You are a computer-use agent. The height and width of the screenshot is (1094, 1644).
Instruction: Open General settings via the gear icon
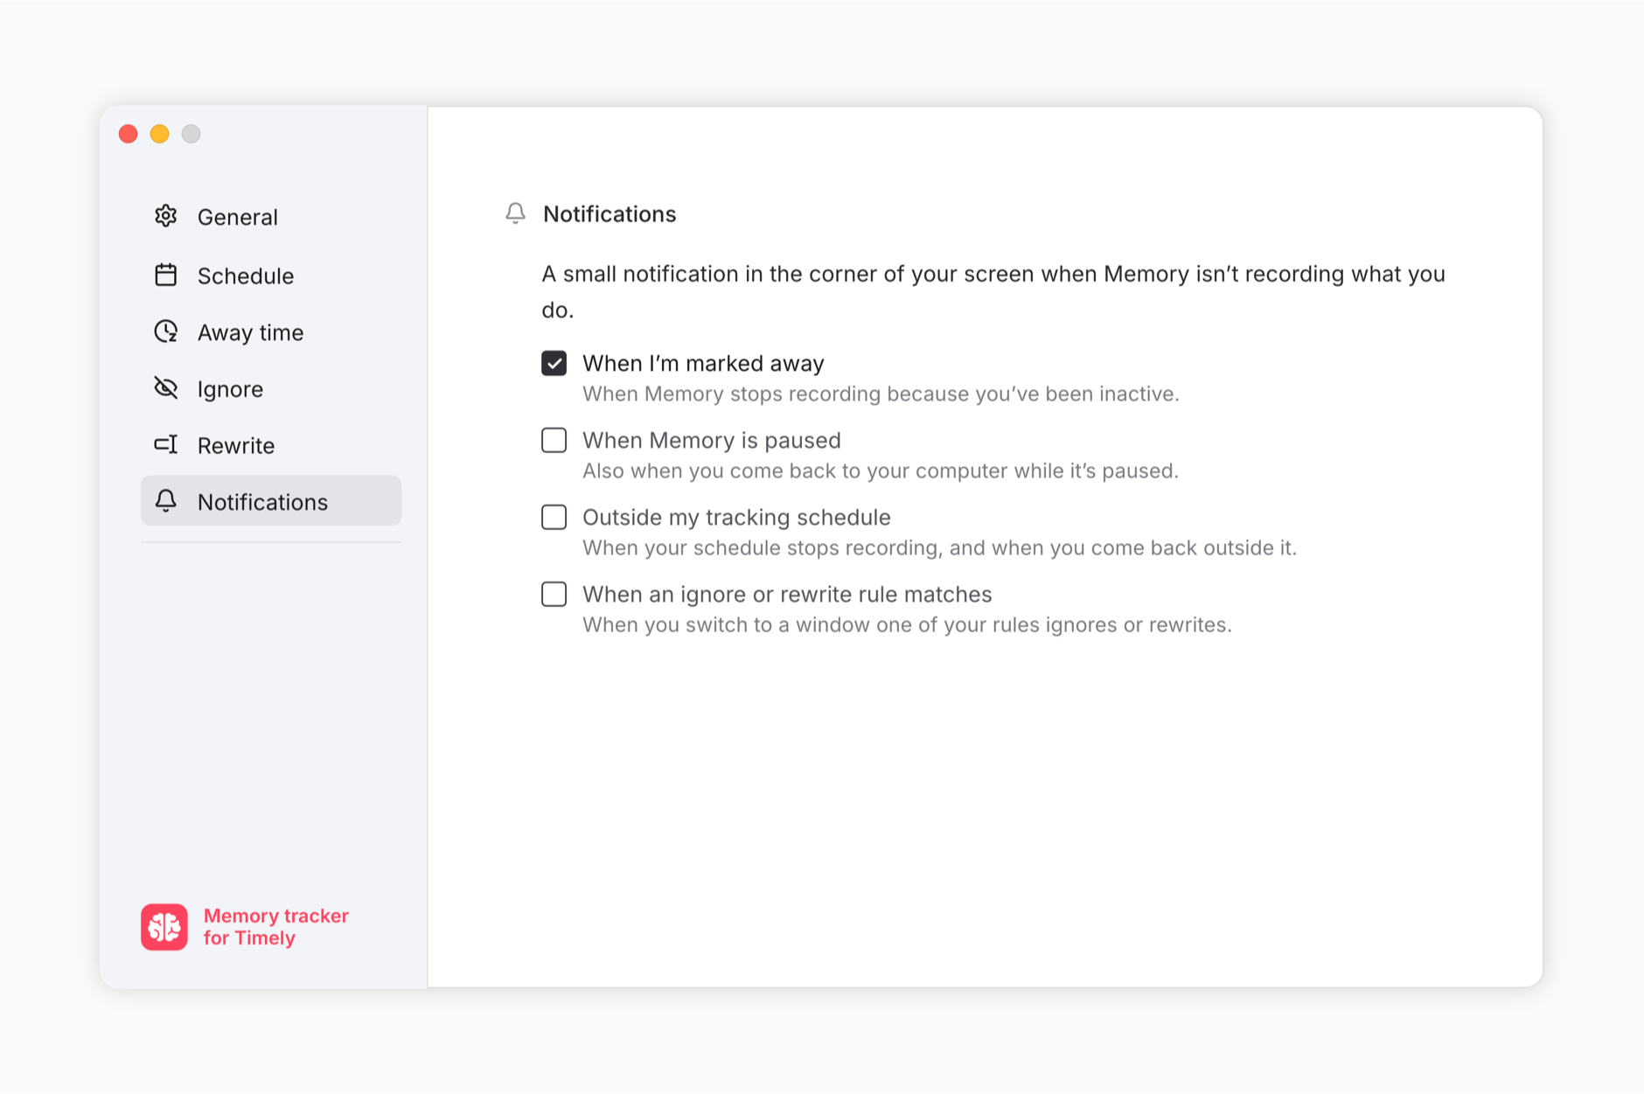coord(166,216)
